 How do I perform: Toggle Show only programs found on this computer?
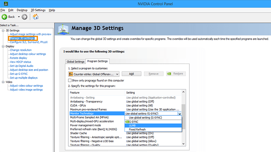70,80
